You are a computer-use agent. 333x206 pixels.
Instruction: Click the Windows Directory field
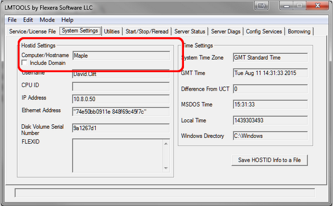pos(270,136)
